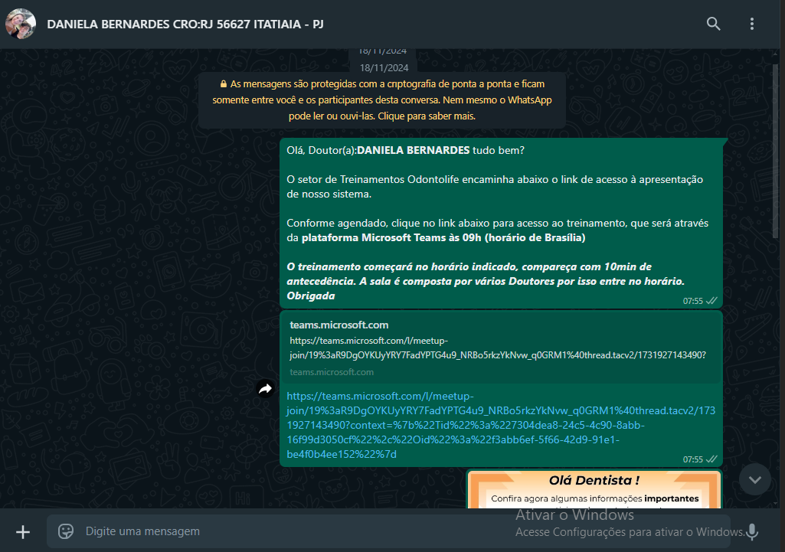This screenshot has width=785, height=552.
Task: Click the read checkmarks on the training message
Action: coord(711,301)
